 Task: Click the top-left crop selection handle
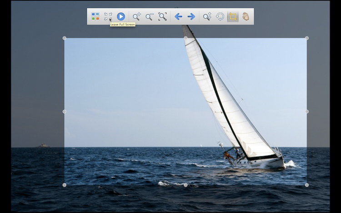click(x=65, y=38)
